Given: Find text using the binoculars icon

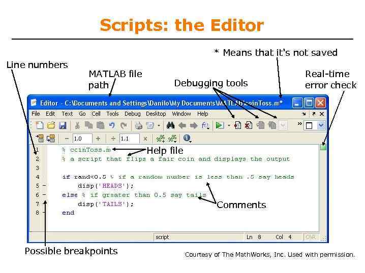Looking at the screenshot, I should coord(171,125).
